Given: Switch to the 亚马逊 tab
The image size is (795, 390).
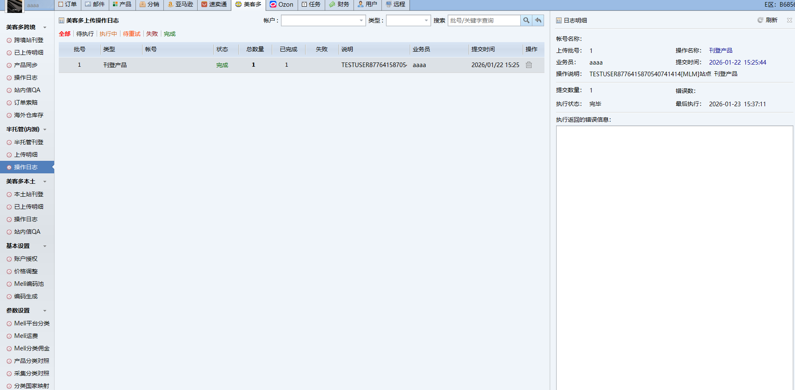Looking at the screenshot, I should 180,5.
